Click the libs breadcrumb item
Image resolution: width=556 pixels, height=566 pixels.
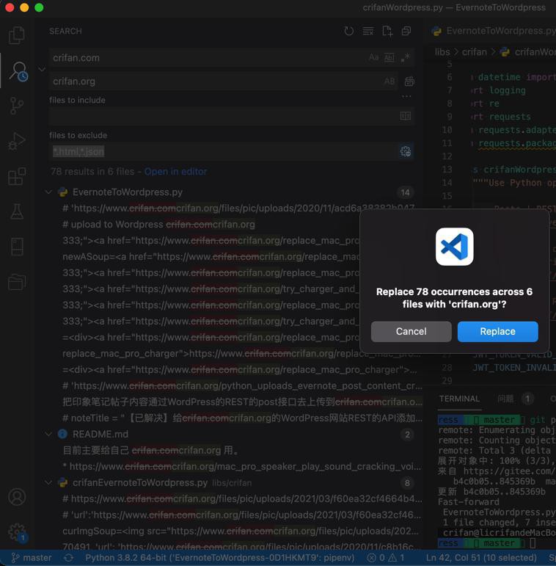pyautogui.click(x=442, y=52)
